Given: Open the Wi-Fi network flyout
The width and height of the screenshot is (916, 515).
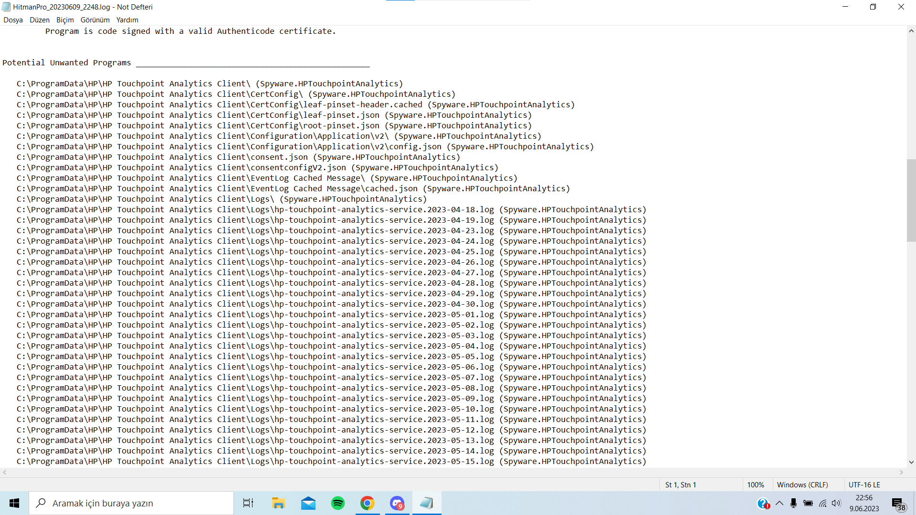Looking at the screenshot, I should [822, 503].
